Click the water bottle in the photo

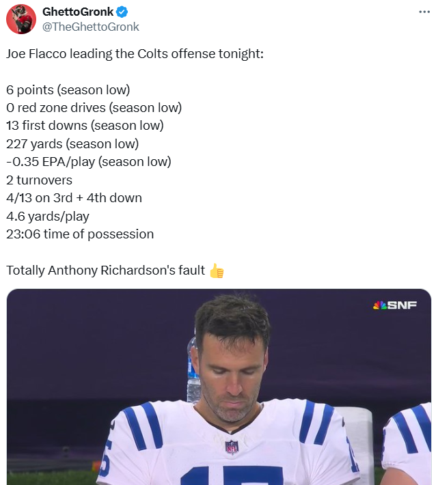(193, 371)
